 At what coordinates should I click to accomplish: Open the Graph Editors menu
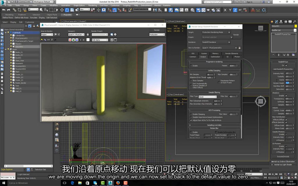[x=79, y=5]
